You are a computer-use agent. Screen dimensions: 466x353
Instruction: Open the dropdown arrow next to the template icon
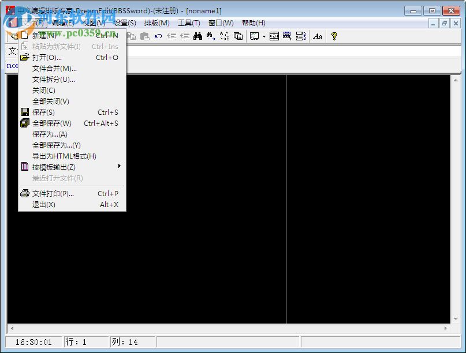(x=263, y=36)
